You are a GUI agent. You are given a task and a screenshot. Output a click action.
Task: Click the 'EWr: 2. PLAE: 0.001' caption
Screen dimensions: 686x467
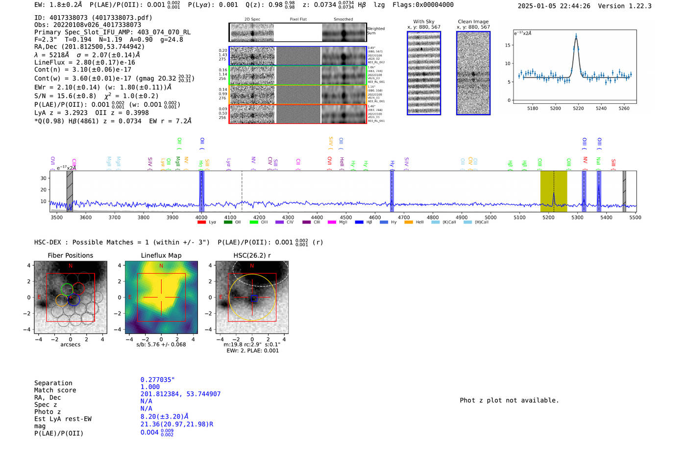tap(252, 351)
